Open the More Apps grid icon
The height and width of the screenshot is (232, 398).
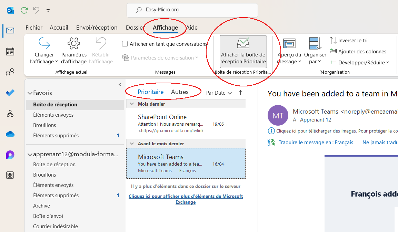(x=10, y=175)
